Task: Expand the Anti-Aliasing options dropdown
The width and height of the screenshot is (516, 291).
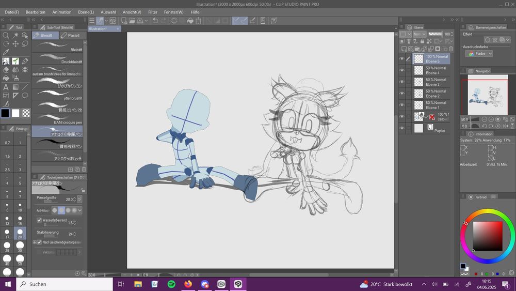Action: [79, 210]
